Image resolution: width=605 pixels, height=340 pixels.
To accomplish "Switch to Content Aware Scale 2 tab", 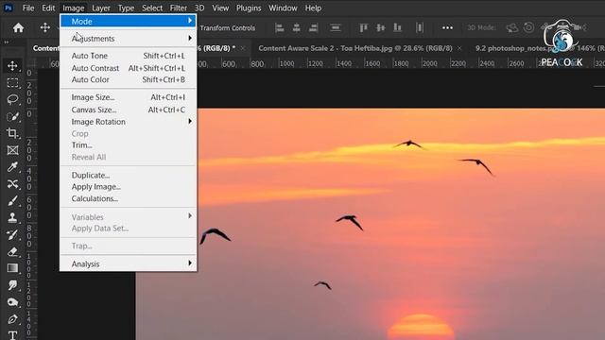I will tap(355, 48).
